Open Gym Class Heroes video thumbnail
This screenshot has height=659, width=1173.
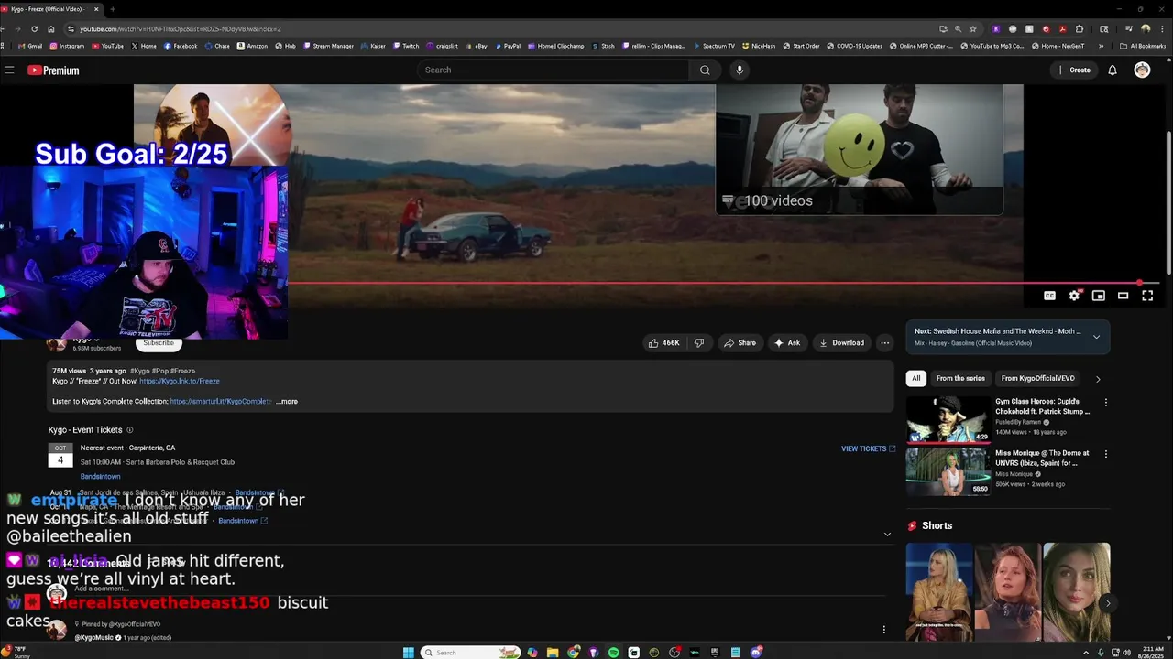point(948,419)
